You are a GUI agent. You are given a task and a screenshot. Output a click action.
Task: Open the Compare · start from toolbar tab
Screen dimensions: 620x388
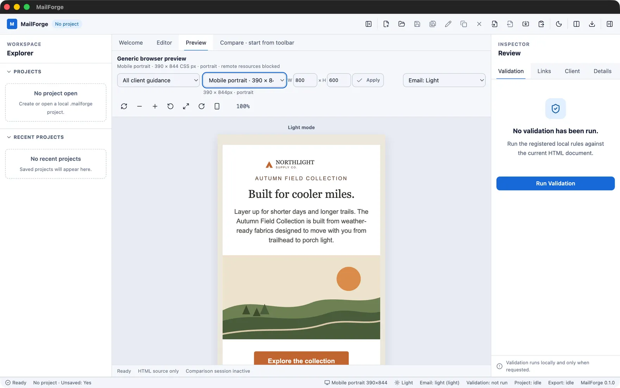[x=257, y=43]
